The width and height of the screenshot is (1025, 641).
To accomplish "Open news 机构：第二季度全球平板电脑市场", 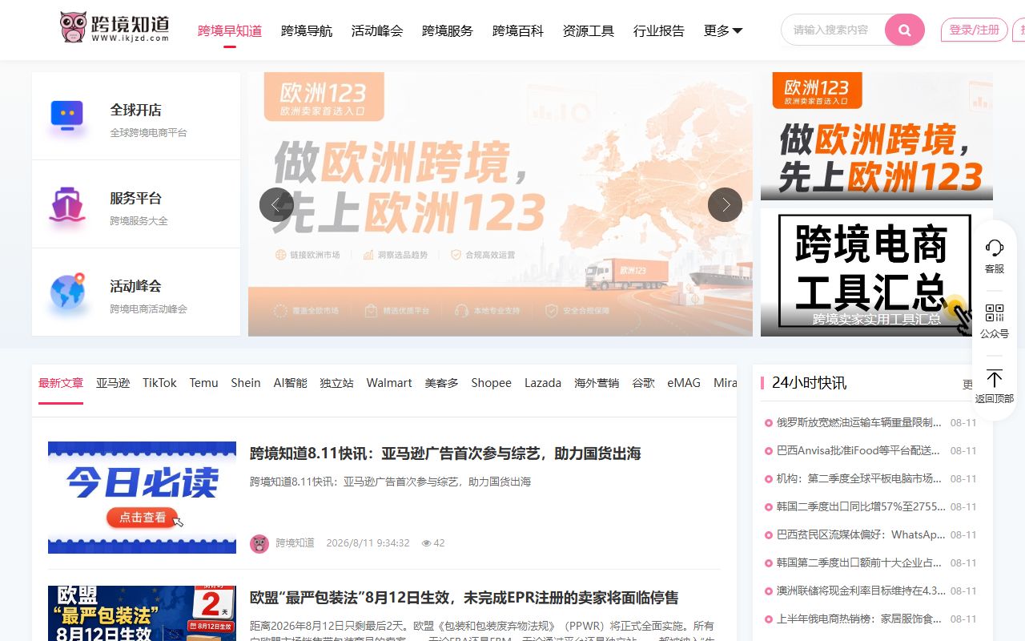I will [x=859, y=478].
